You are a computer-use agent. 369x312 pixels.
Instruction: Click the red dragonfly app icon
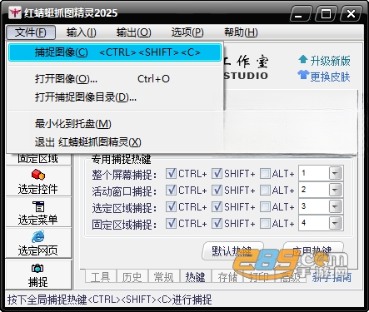pos(14,12)
